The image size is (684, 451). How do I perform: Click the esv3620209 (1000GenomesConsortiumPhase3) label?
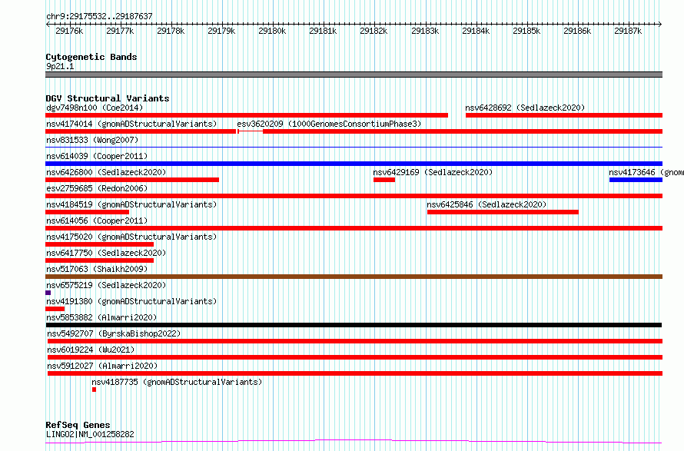tap(329, 124)
